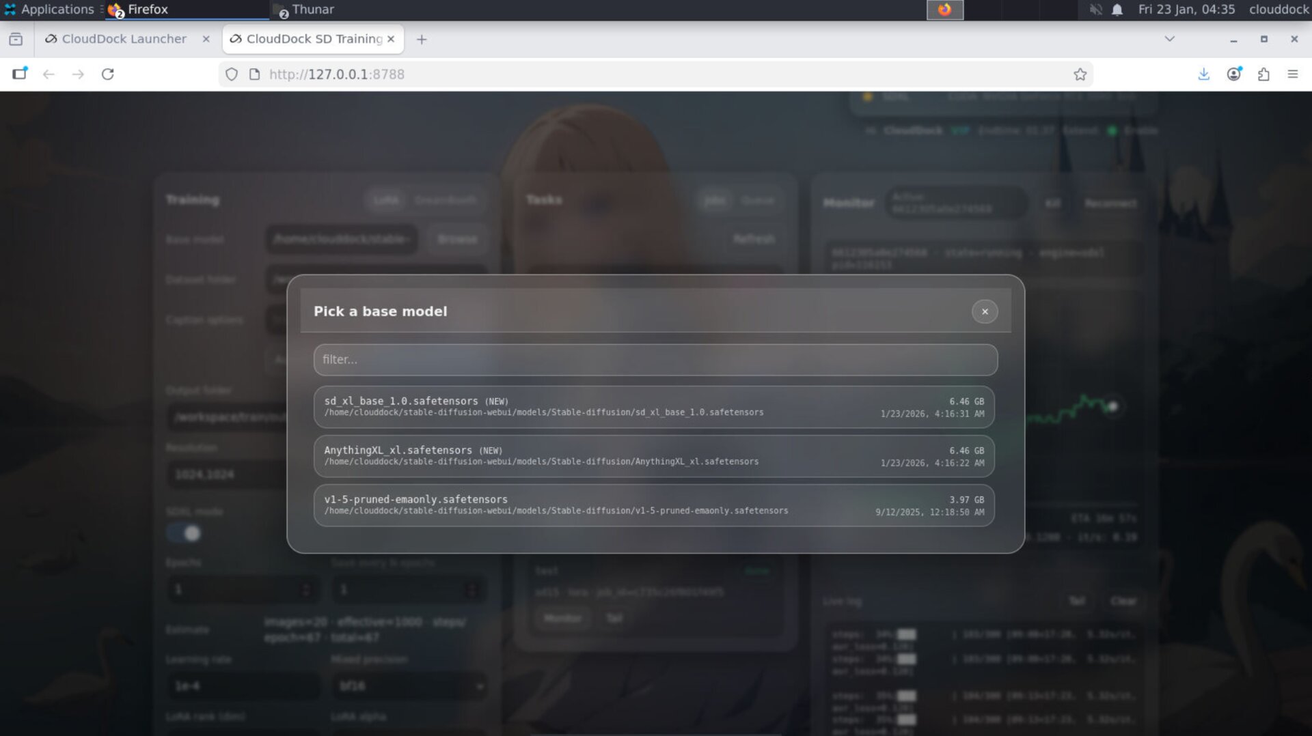Toggle the SDXL mode switch
Viewport: 1312px width, 736px height.
183,533
